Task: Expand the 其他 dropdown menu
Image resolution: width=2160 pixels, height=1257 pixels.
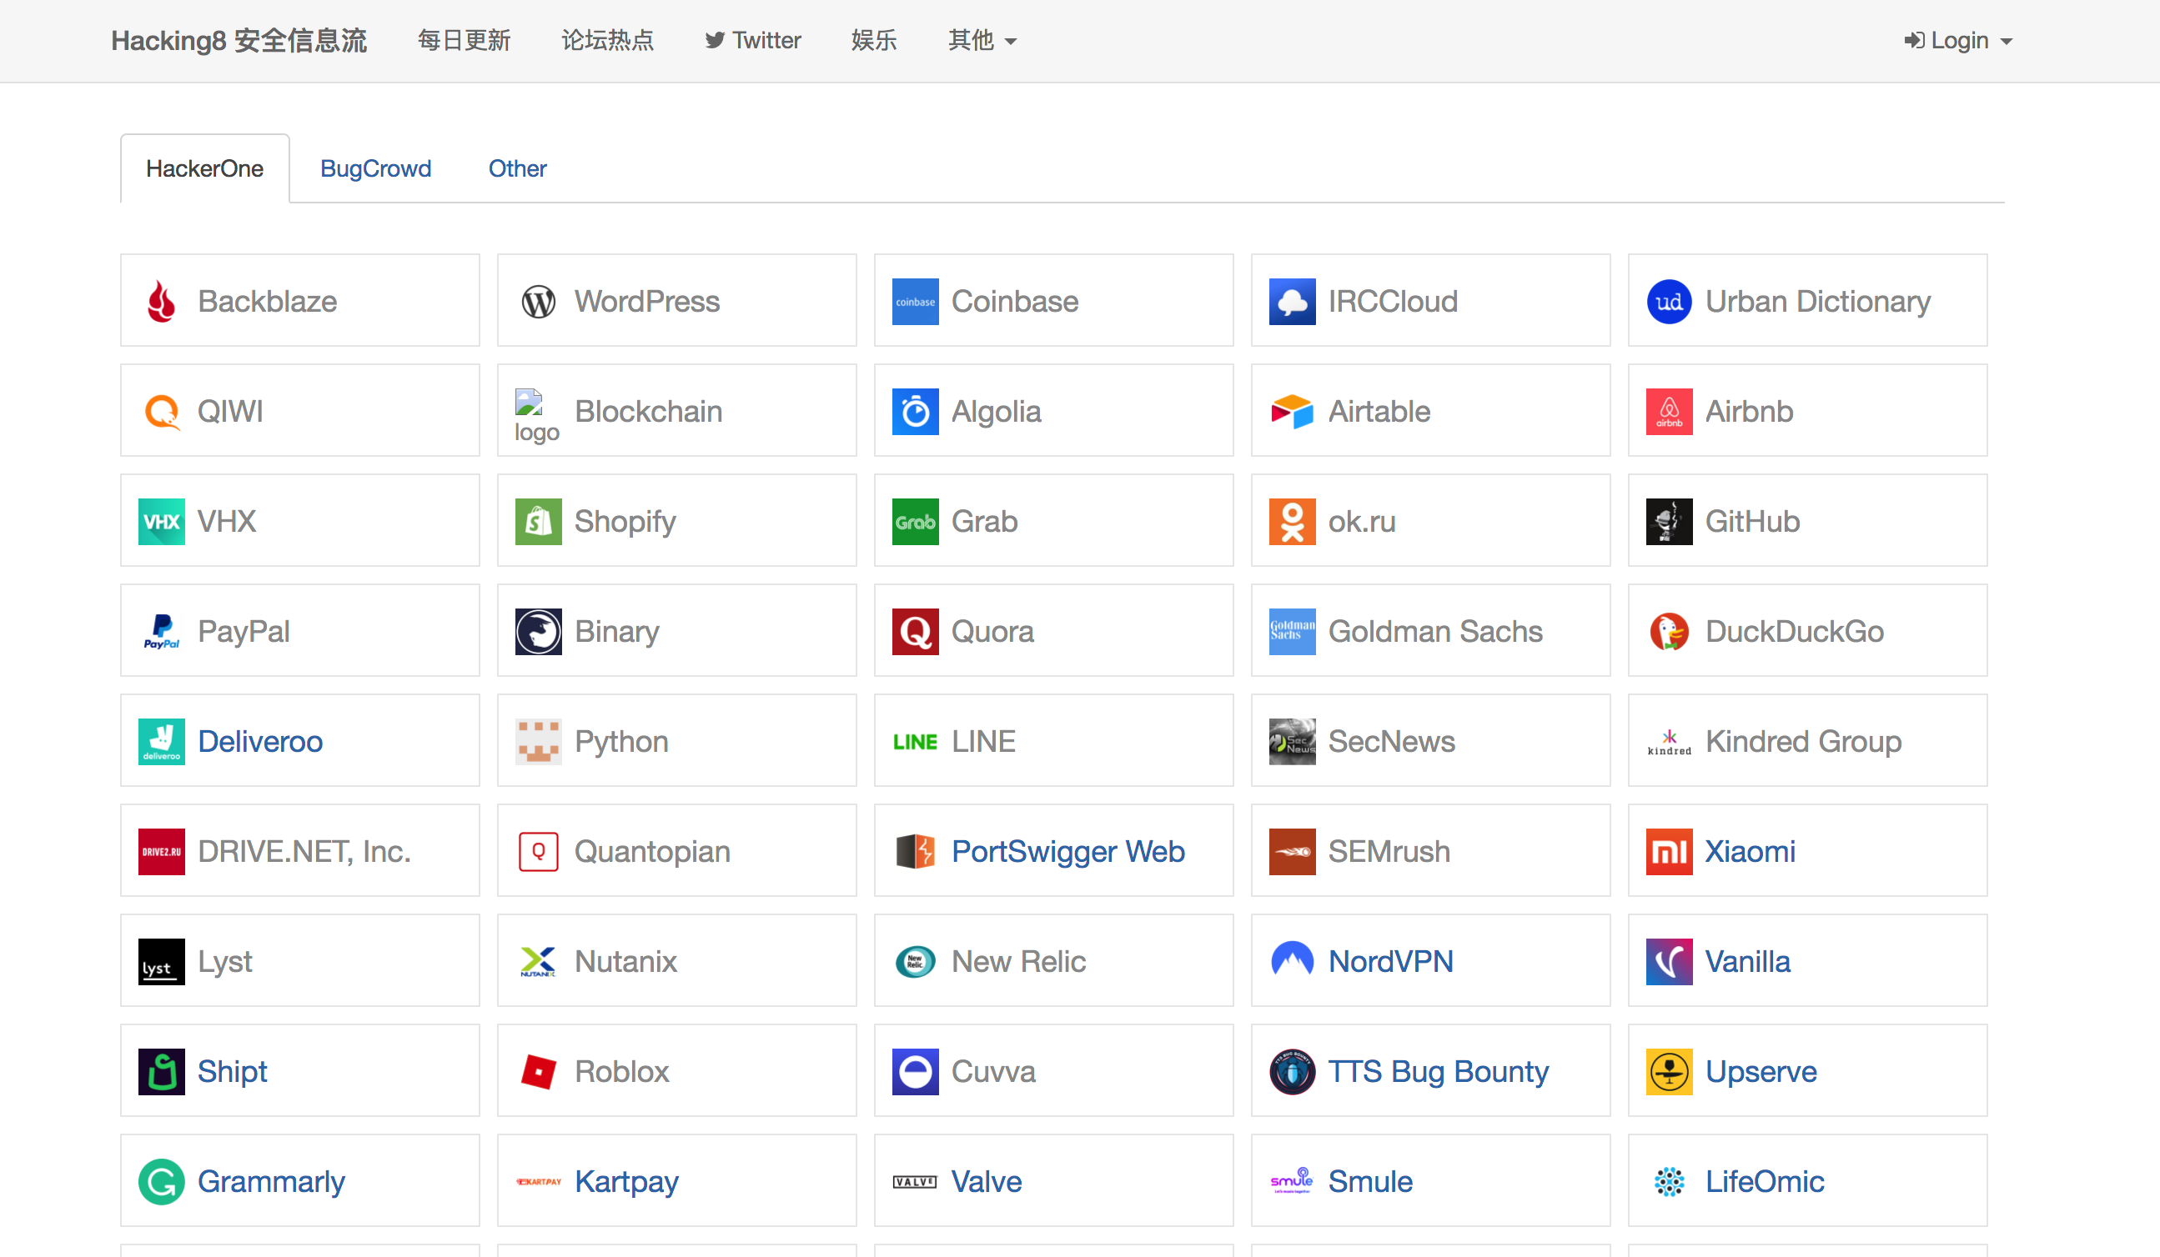Action: point(982,40)
